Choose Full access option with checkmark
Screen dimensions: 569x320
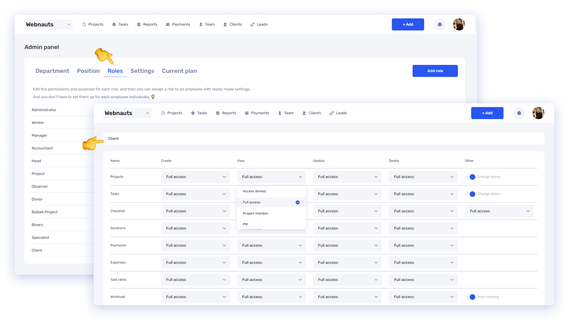tap(271, 202)
